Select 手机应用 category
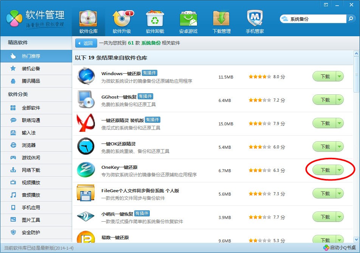This screenshot has height=253, width=360. tap(36, 207)
